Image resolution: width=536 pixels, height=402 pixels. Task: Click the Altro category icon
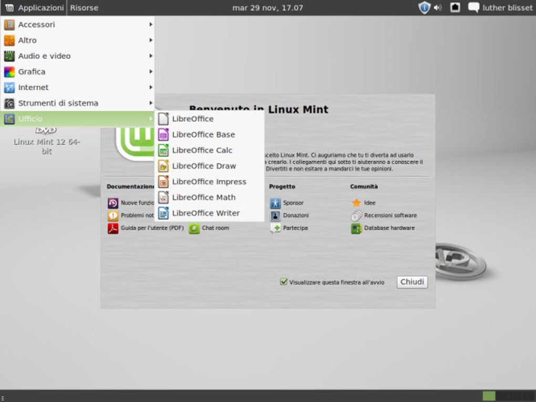9,40
